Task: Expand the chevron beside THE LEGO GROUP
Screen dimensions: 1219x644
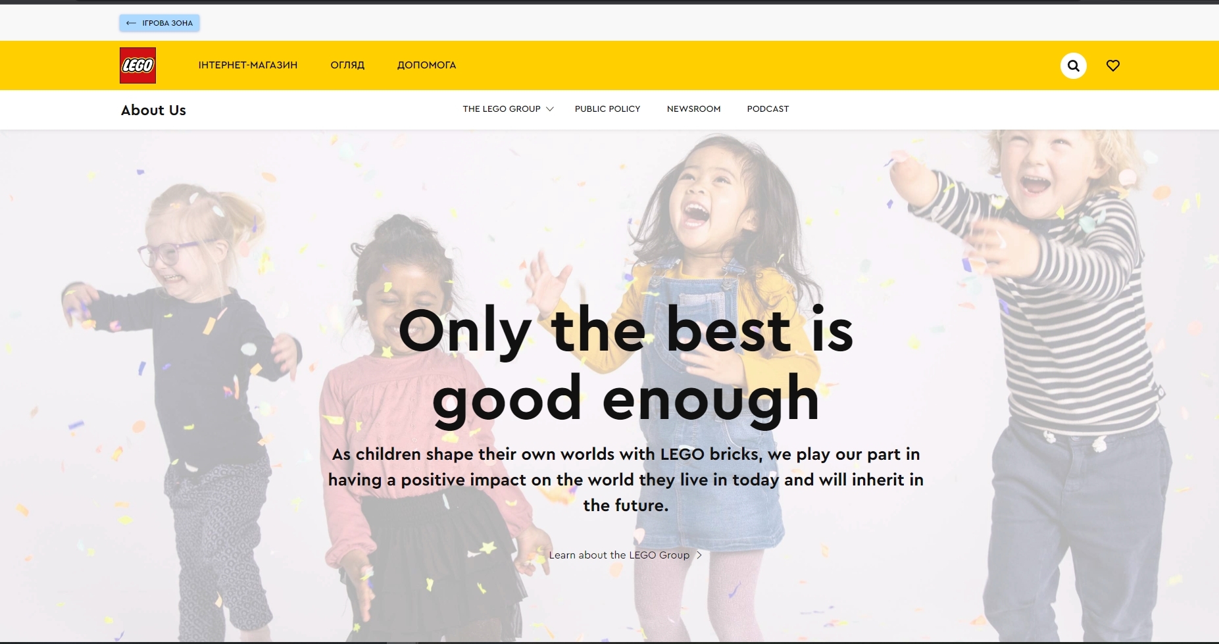Action: [x=550, y=109]
